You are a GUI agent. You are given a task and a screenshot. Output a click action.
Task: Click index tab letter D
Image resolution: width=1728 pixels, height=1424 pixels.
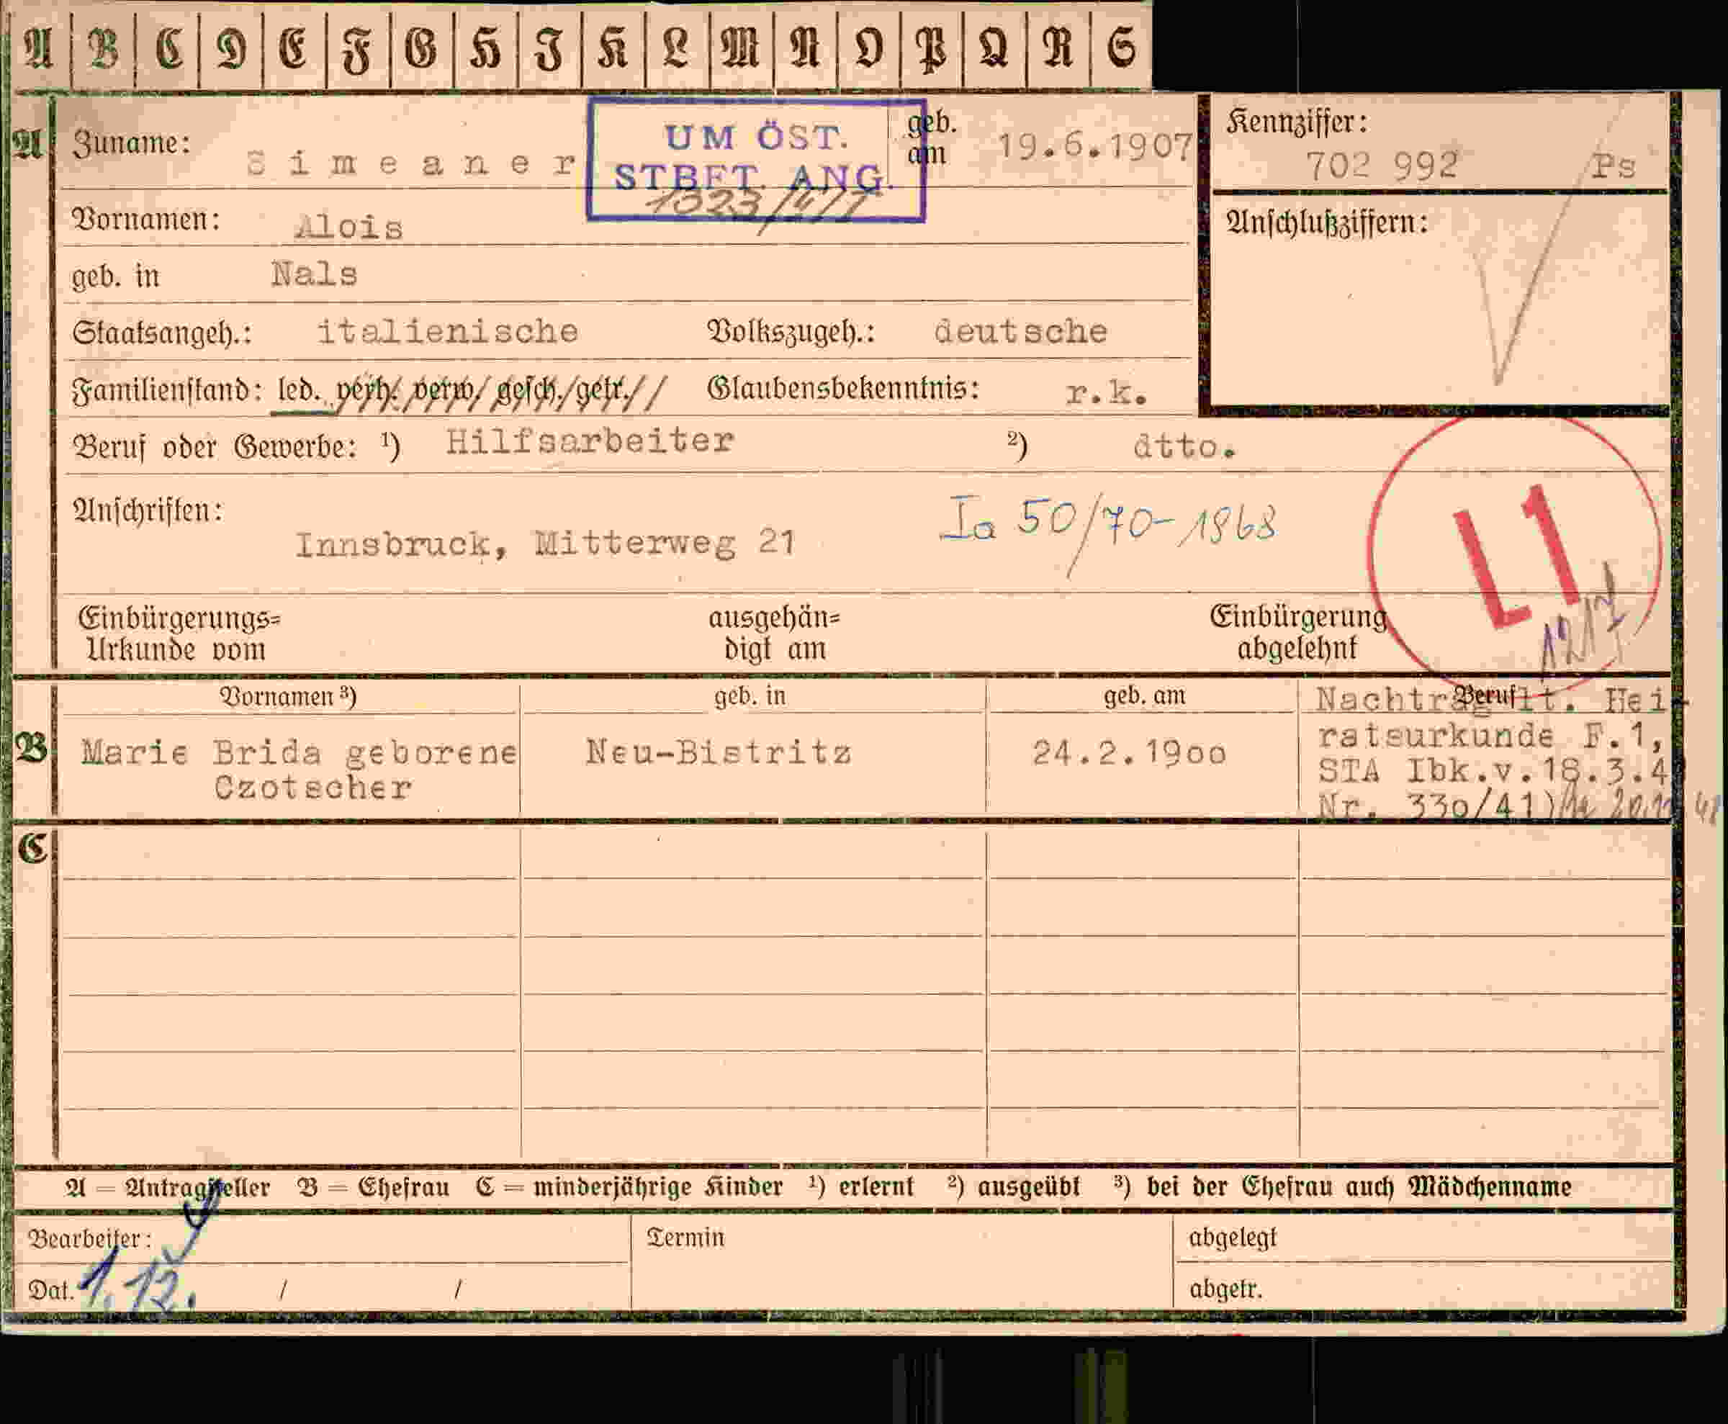pyautogui.click(x=230, y=48)
